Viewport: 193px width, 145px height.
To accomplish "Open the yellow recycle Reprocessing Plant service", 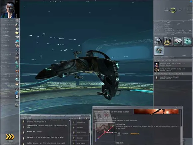I will (168, 41).
